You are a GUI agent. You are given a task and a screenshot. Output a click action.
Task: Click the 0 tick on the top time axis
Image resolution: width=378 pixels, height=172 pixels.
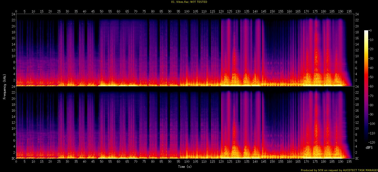[x=16, y=12]
